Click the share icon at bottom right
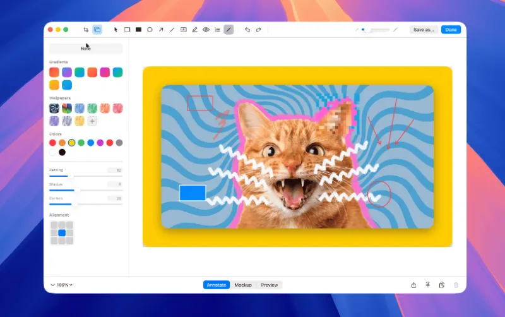Image resolution: width=505 pixels, height=317 pixels. 413,285
